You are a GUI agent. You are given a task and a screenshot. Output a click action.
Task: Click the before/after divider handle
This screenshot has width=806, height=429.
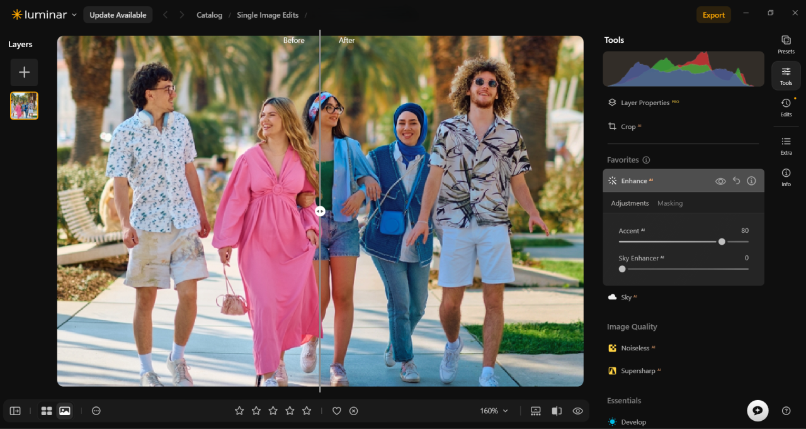coord(320,211)
